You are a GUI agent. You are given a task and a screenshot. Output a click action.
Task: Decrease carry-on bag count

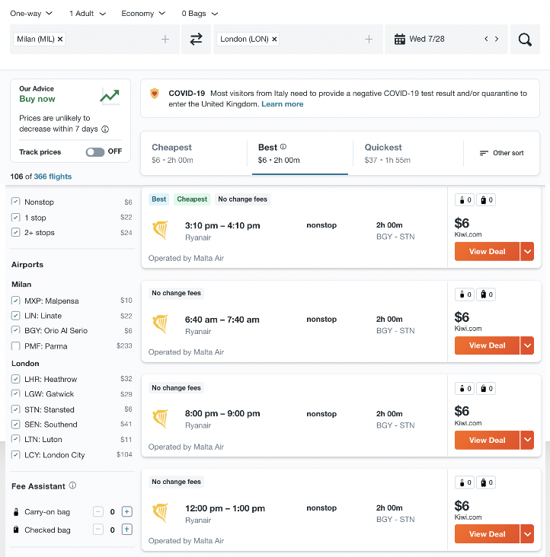pyautogui.click(x=98, y=511)
